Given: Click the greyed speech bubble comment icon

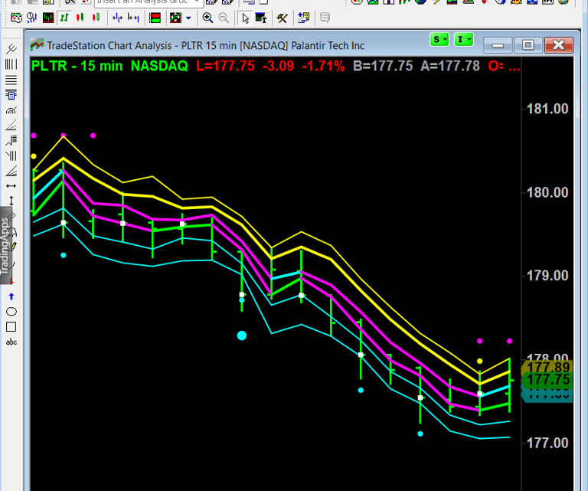Looking at the screenshot, I should pos(325,18).
